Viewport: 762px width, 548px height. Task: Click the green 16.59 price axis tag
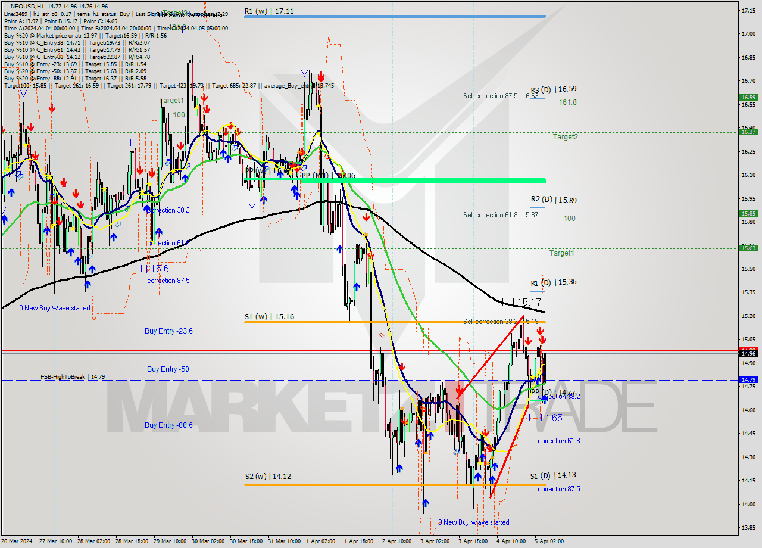pos(748,97)
